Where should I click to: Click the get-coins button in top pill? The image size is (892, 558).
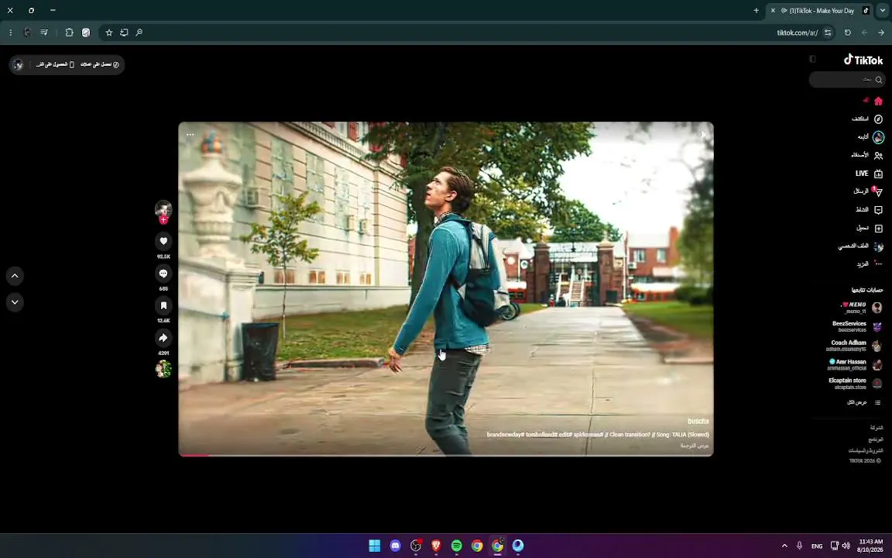pos(100,64)
